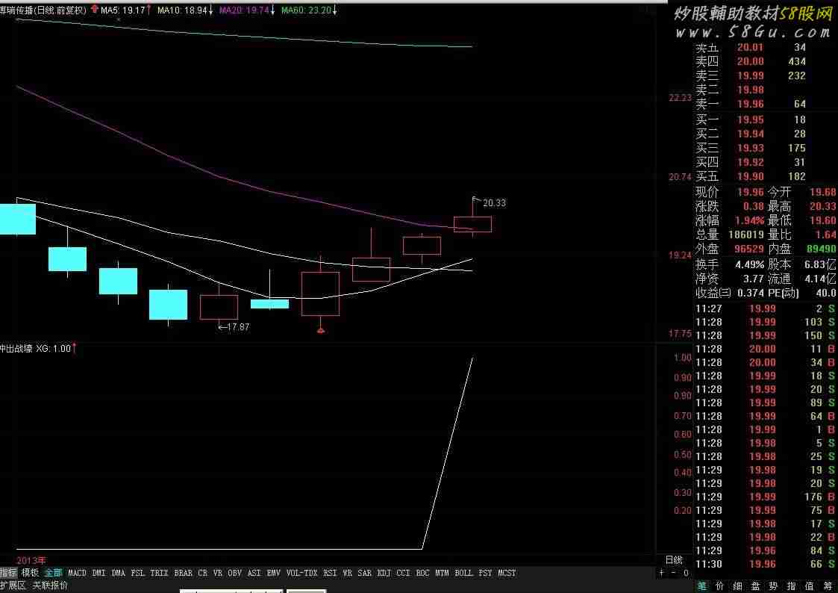Click the 2013年 date label on the chart
Viewport: 838px width, 593px height.
(31, 560)
